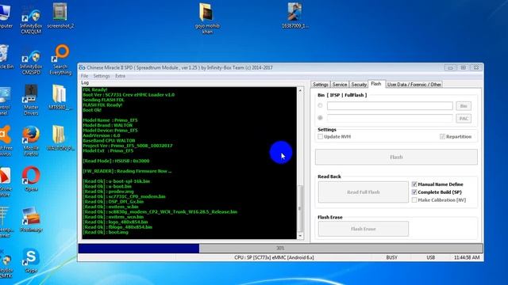Click the BUSY status indicator
The width and height of the screenshot is (508, 285).
[x=391, y=257]
